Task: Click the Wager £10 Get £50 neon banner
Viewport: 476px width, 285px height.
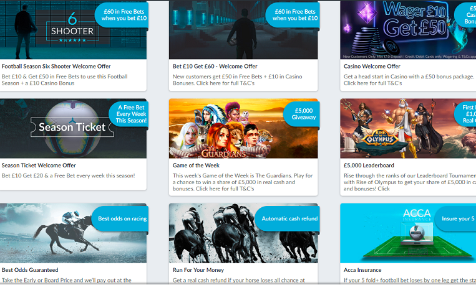Action: point(399,28)
